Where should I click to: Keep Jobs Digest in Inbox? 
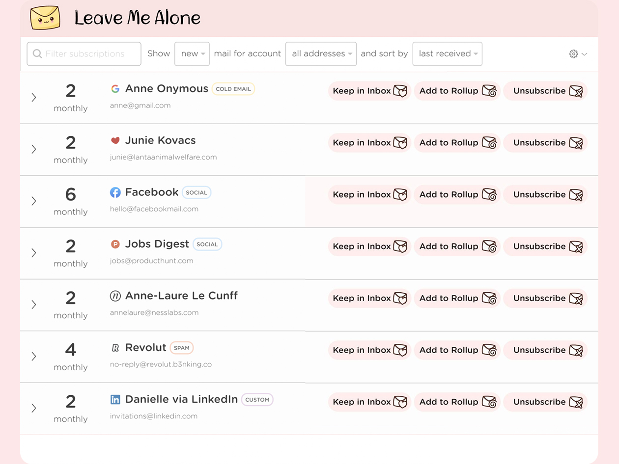369,246
